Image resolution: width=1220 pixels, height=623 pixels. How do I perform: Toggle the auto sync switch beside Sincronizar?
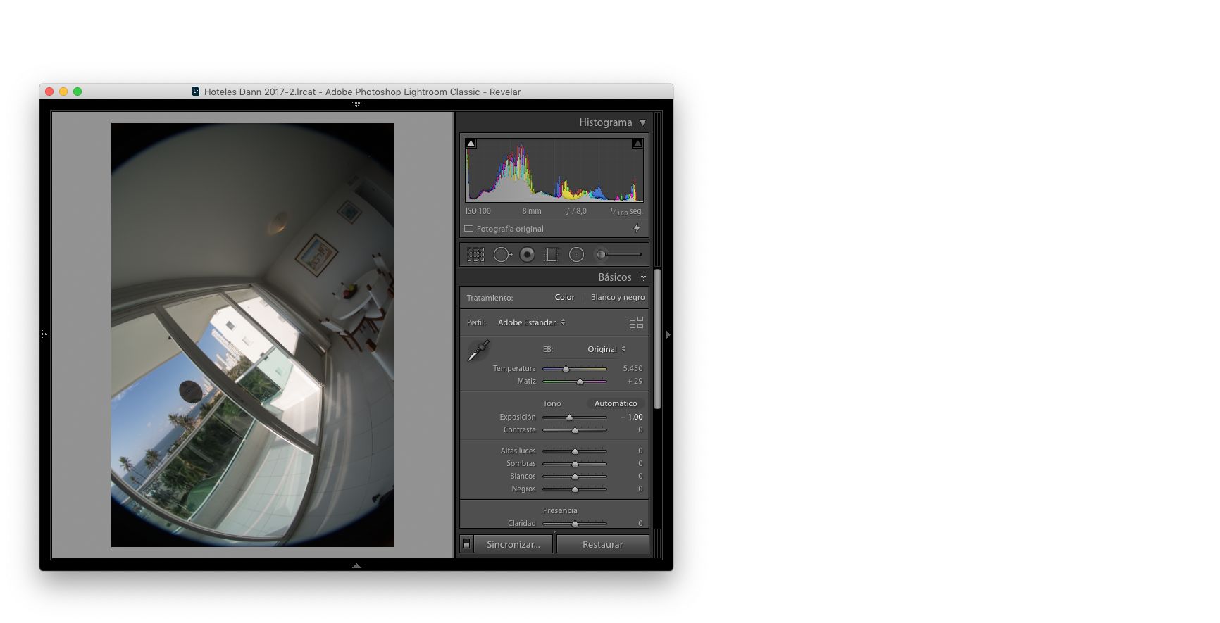click(x=466, y=544)
